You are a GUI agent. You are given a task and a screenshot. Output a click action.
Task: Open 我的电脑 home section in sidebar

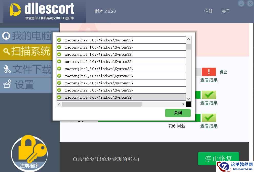pos(6,36)
